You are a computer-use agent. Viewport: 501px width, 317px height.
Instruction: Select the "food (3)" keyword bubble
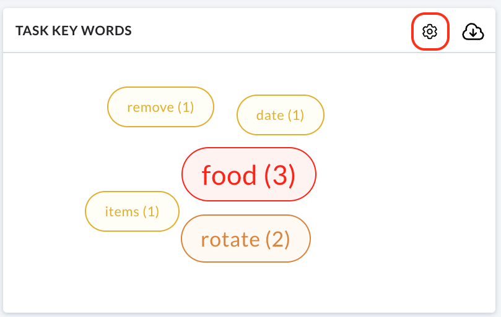point(248,174)
